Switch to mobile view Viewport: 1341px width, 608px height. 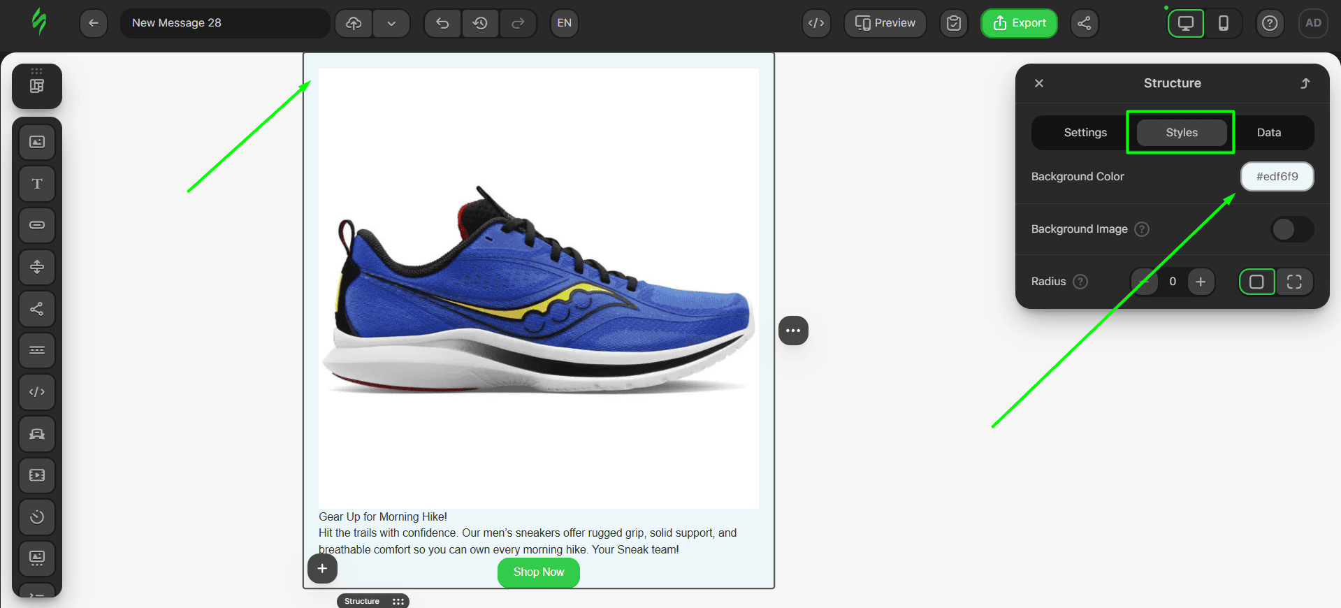pyautogui.click(x=1224, y=23)
